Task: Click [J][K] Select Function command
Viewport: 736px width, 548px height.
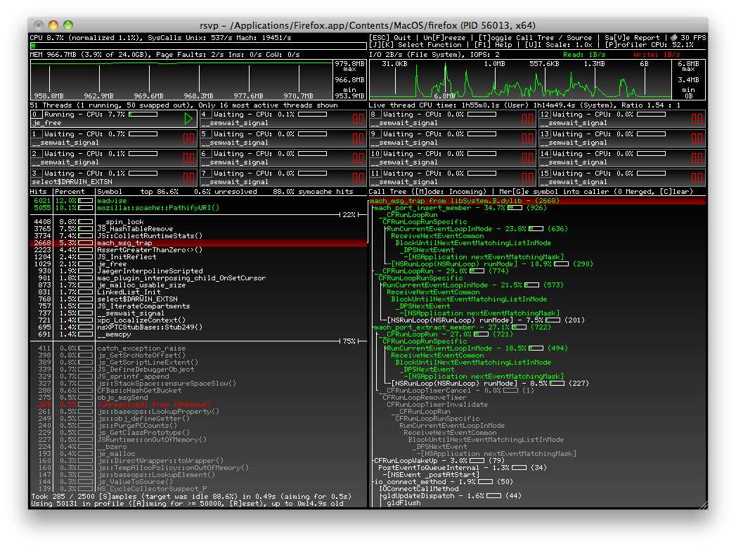Action: [415, 44]
